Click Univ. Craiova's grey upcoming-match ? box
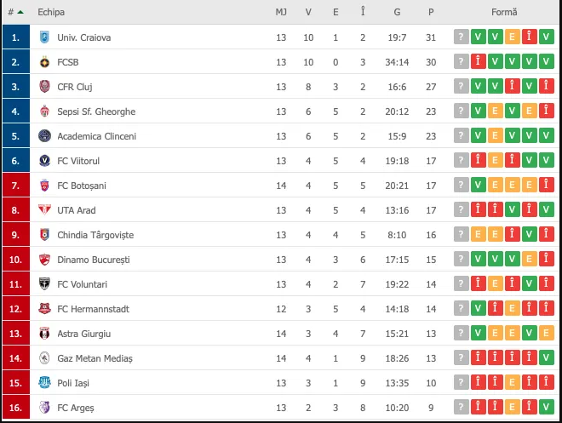562x423 pixels. point(462,37)
